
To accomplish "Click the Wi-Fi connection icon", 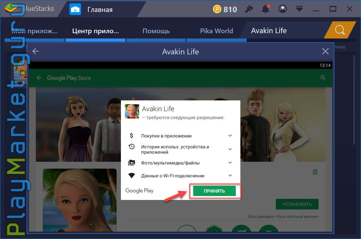I will pos(131,176).
